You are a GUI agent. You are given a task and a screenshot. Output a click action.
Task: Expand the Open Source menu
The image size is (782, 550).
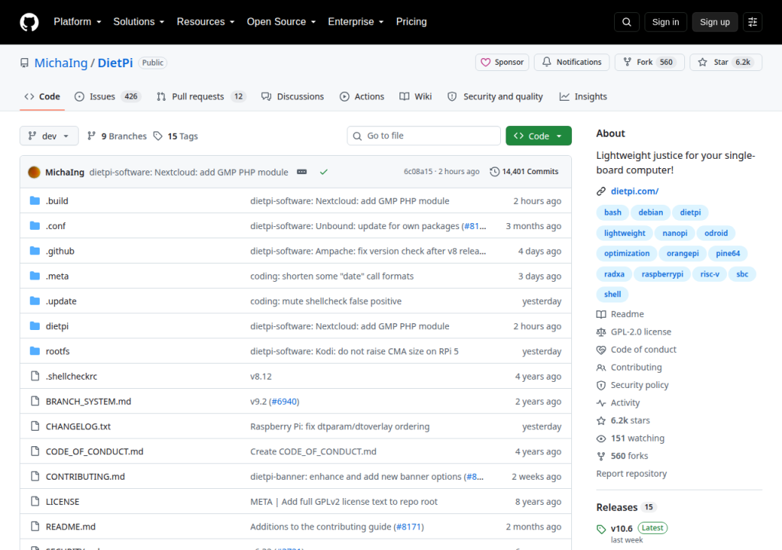pos(281,22)
